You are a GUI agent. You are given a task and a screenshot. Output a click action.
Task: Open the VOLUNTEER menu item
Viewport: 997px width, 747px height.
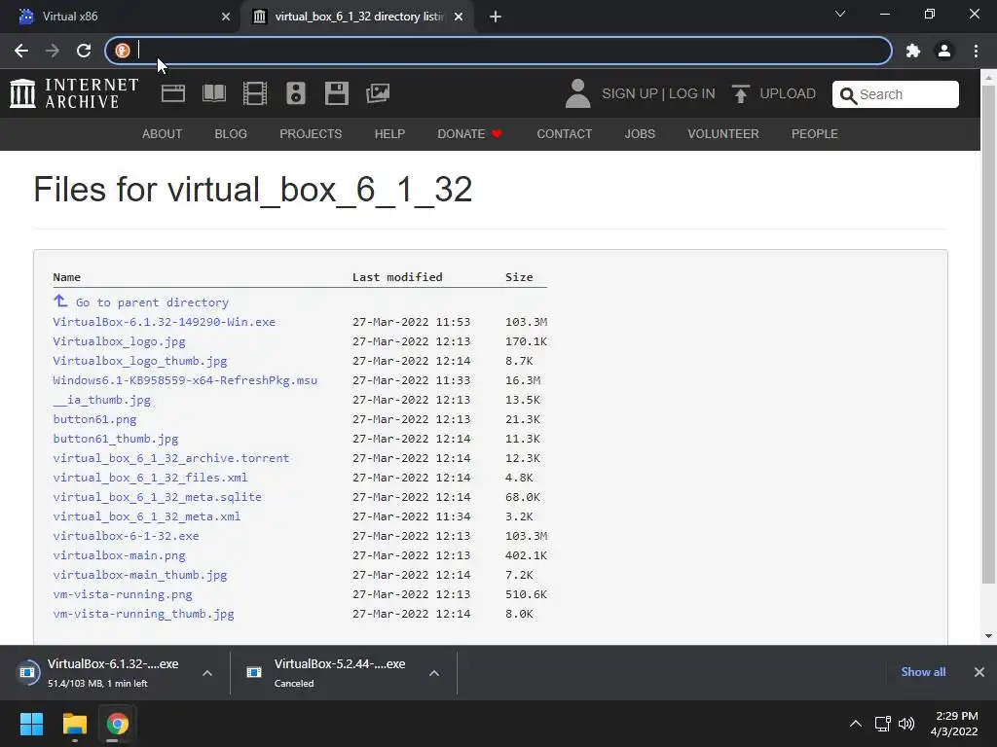[x=723, y=134]
